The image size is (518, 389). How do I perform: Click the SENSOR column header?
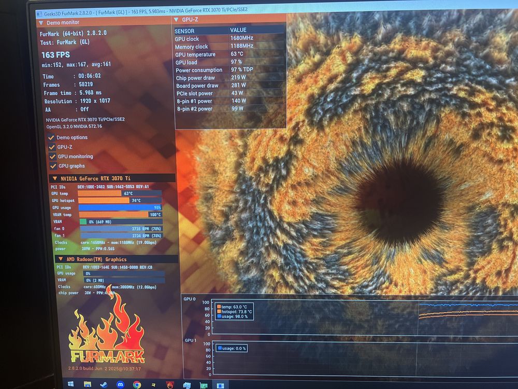coord(184,31)
